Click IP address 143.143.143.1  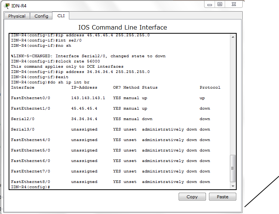point(88,98)
